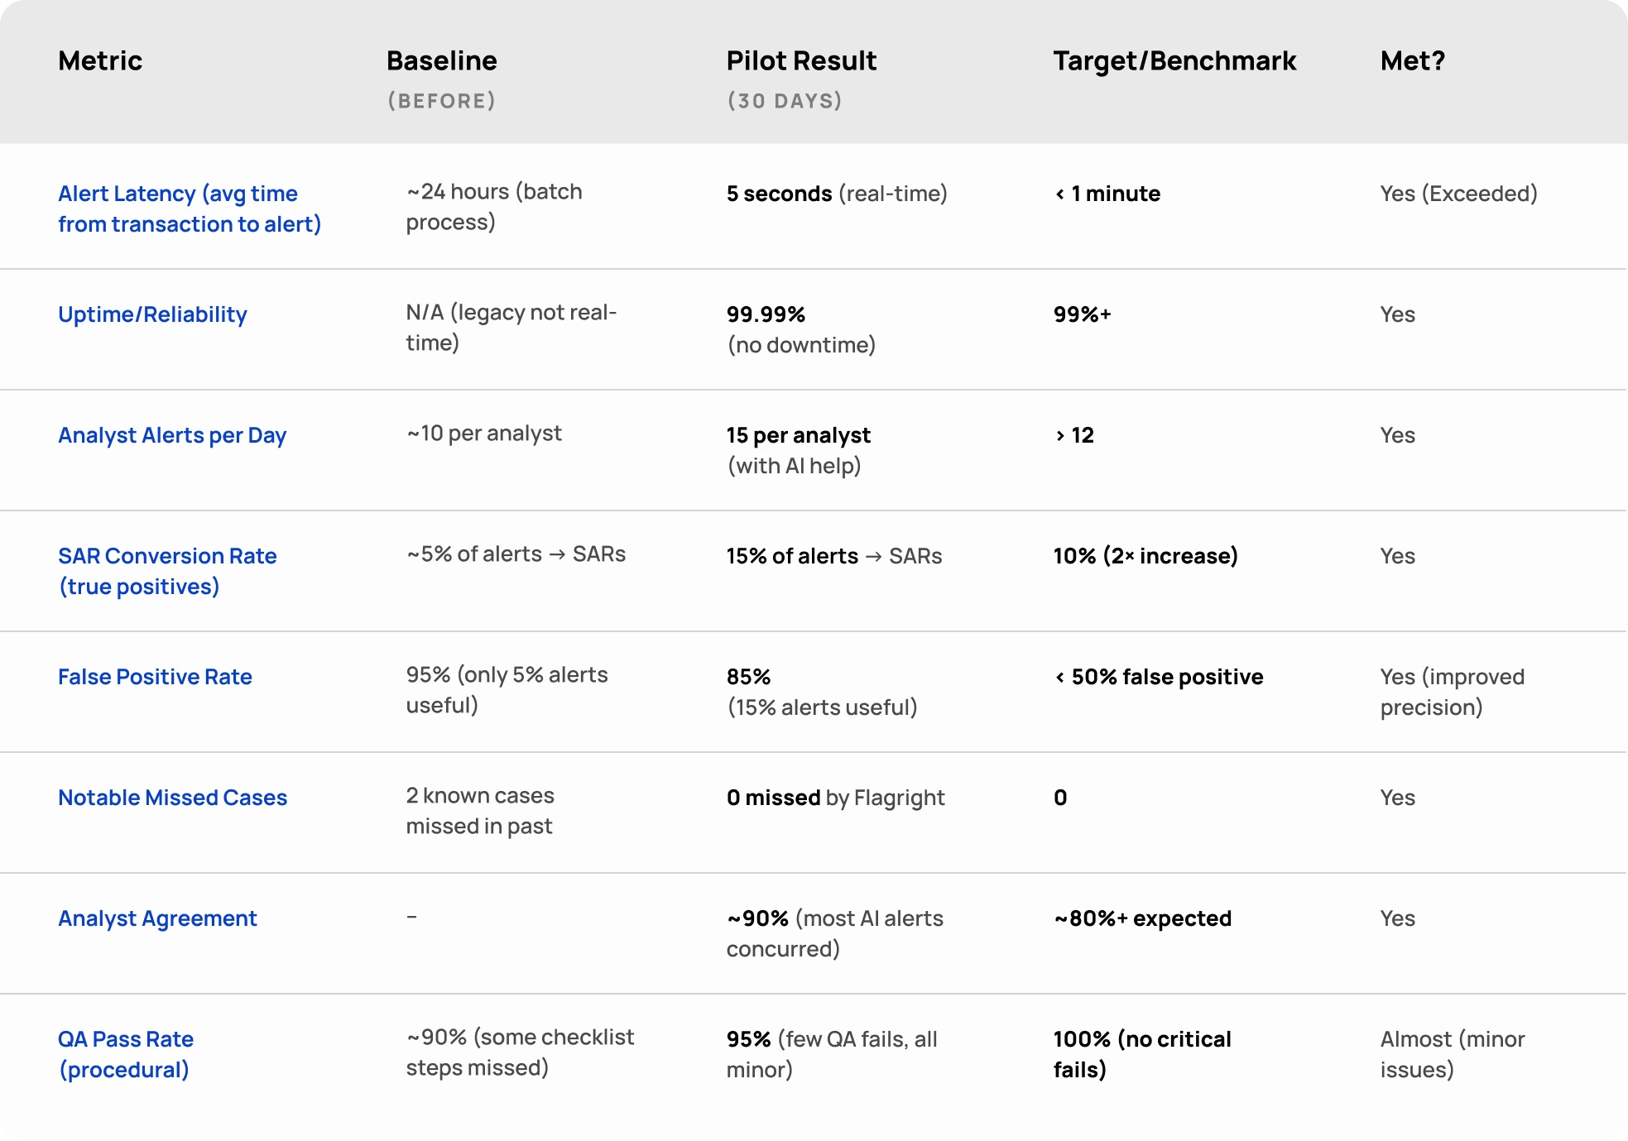Viewport: 1628px width, 1141px height.
Task: Click the 15% of alerts pilot result
Action: 833,556
